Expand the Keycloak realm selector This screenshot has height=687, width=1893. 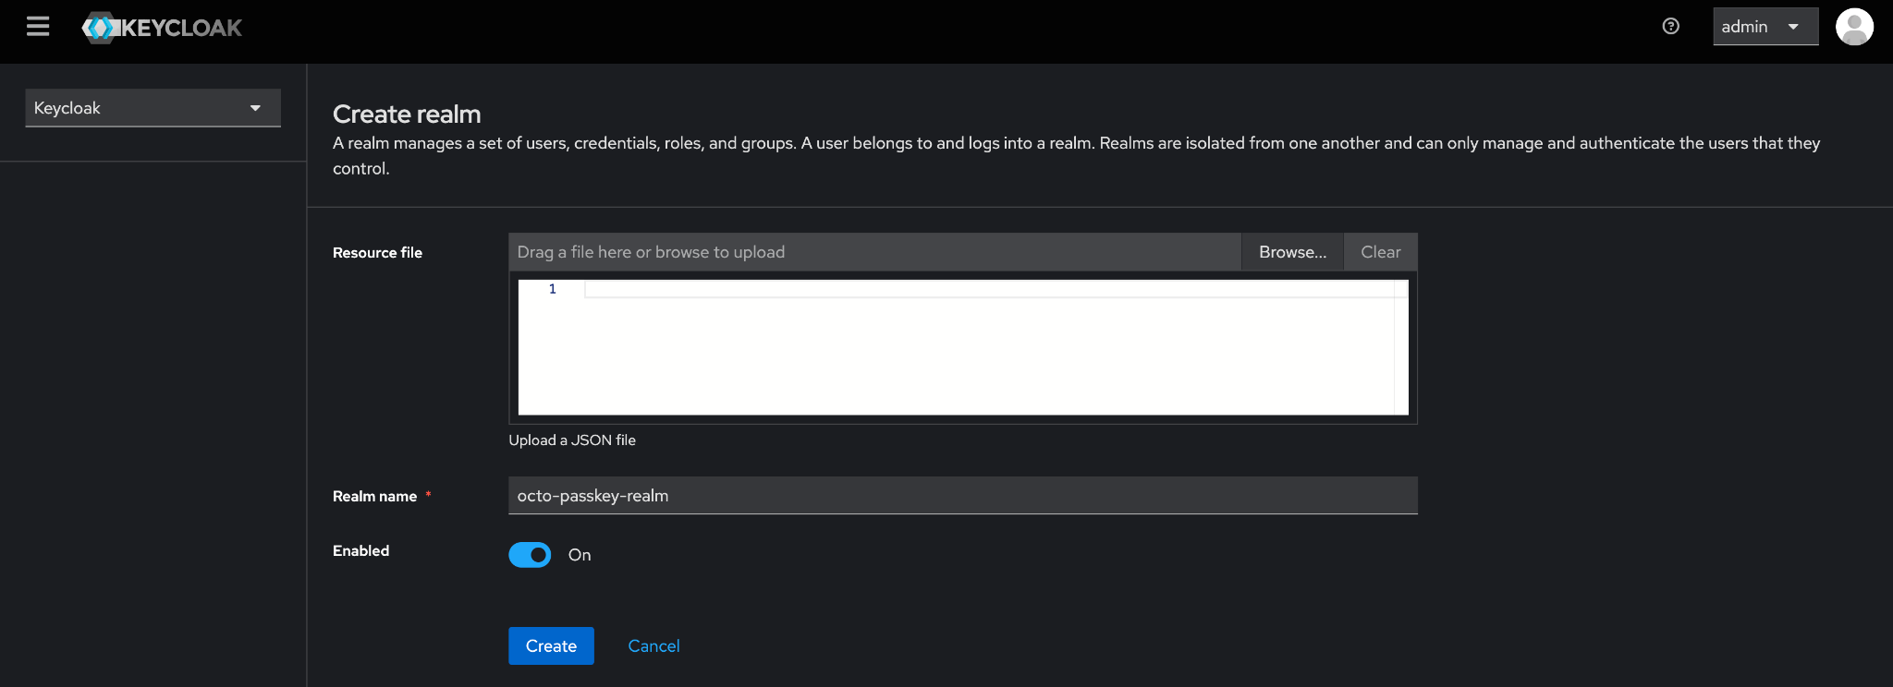[153, 108]
